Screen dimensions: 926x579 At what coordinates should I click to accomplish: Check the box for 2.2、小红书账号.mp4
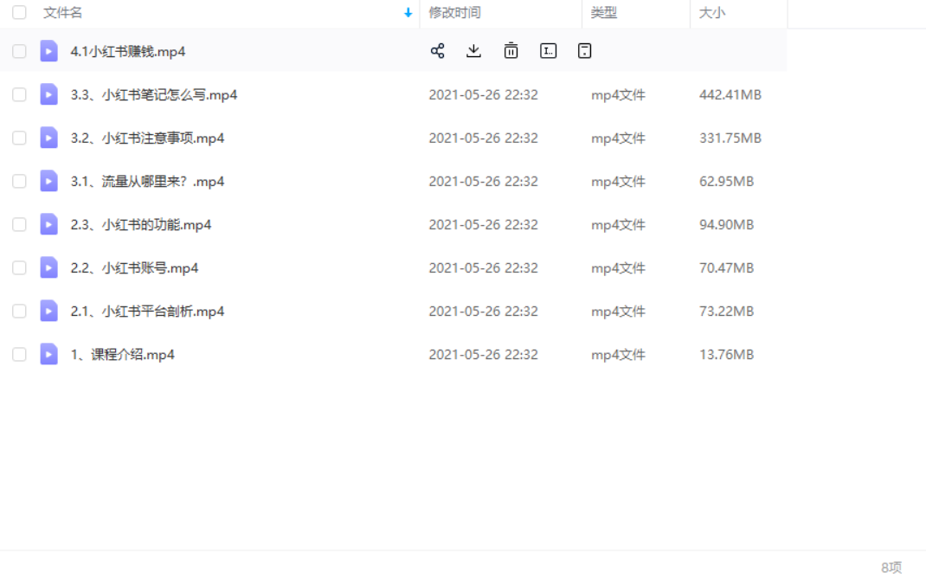[x=19, y=267]
